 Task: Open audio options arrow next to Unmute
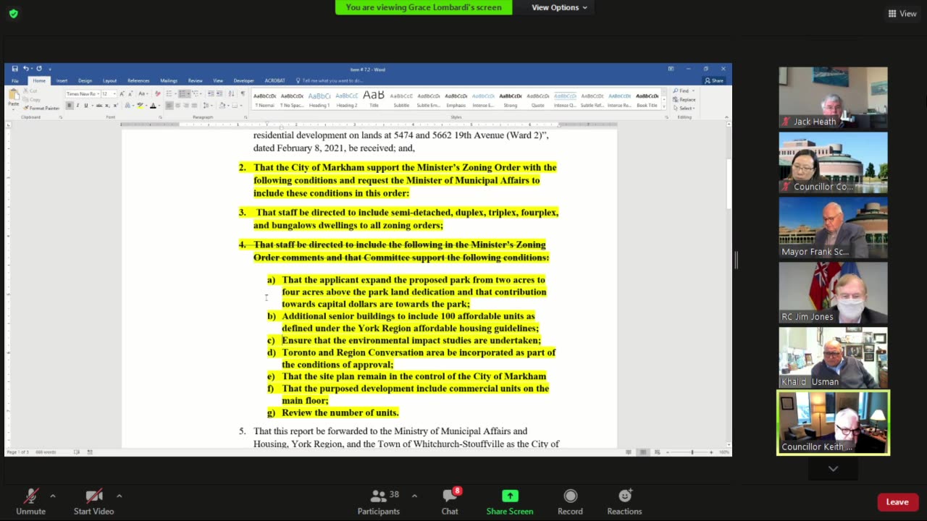52,496
